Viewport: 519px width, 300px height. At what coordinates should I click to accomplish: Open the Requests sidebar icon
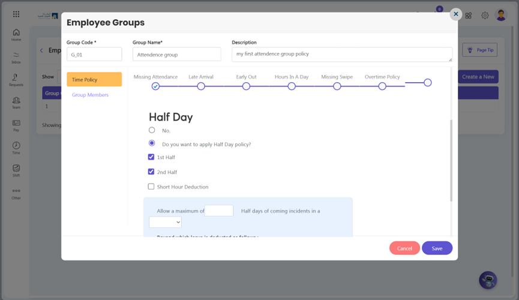click(x=16, y=80)
